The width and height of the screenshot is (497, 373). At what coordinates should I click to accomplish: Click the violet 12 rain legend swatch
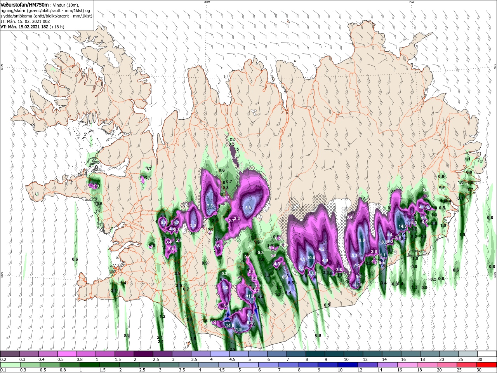(x=367, y=365)
